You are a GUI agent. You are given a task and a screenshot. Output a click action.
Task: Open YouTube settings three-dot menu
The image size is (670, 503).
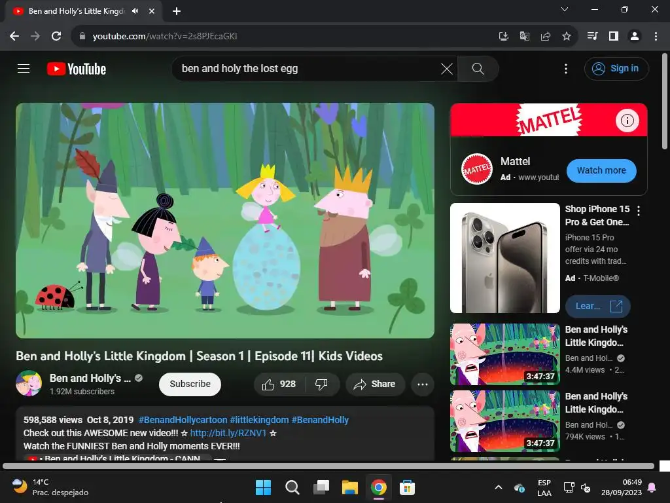(x=566, y=68)
